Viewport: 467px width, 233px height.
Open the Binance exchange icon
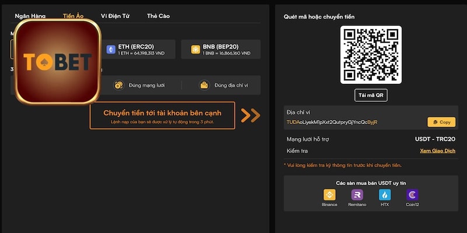329,195
